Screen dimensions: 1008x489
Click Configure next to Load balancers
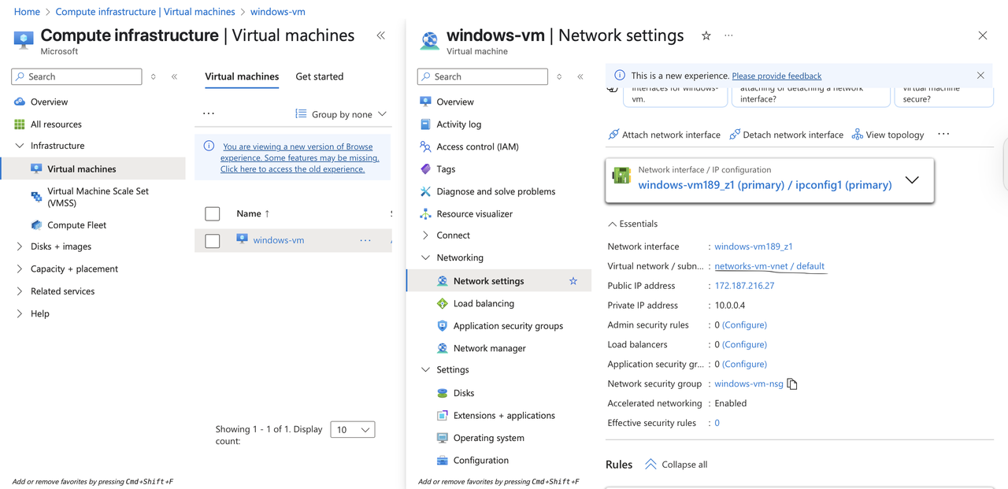pos(744,345)
